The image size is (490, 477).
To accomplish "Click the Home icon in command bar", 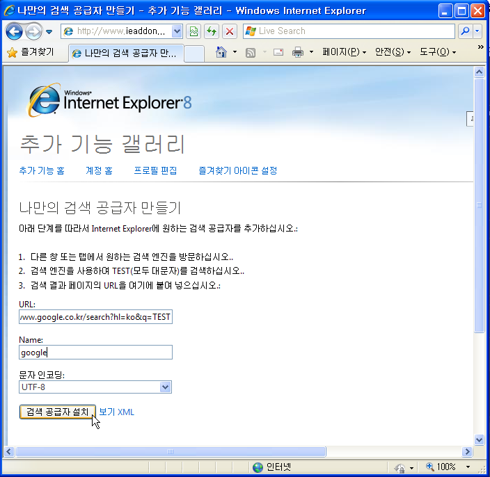I will point(221,52).
